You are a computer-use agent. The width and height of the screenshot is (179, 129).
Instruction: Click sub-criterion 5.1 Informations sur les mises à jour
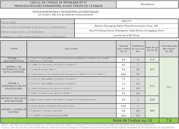pyautogui.click(x=72, y=106)
